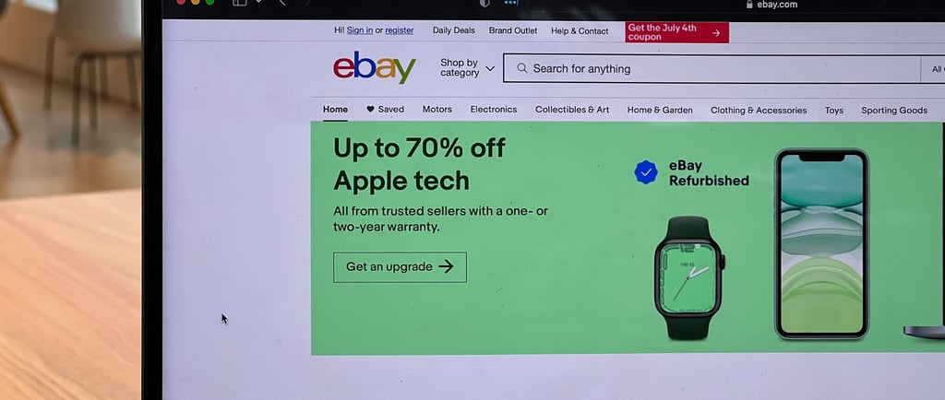Select the Home & Garden tab
The width and height of the screenshot is (945, 400).
click(x=660, y=110)
